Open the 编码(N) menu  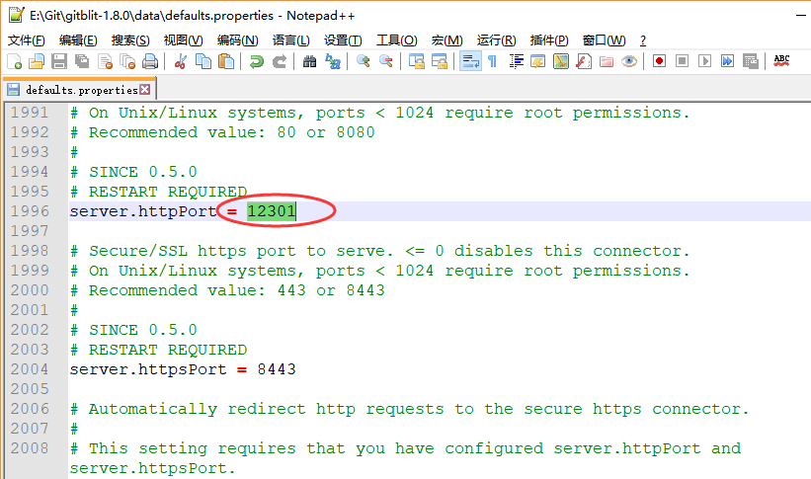pyautogui.click(x=237, y=40)
